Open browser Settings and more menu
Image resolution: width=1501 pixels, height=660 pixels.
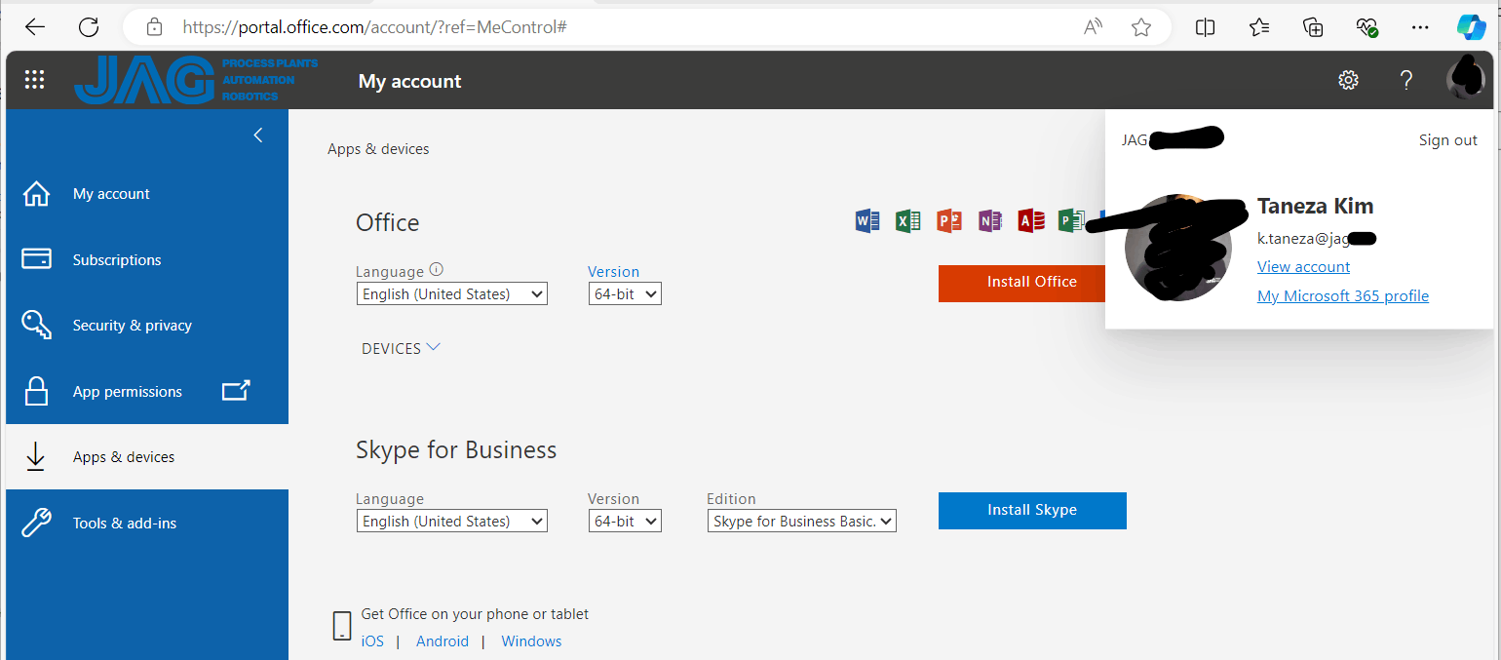click(x=1420, y=27)
